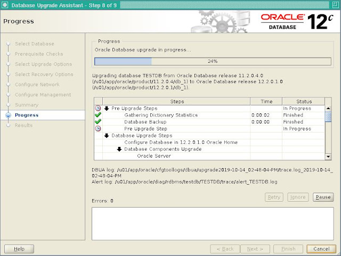Select the Configure Management step

(43, 95)
